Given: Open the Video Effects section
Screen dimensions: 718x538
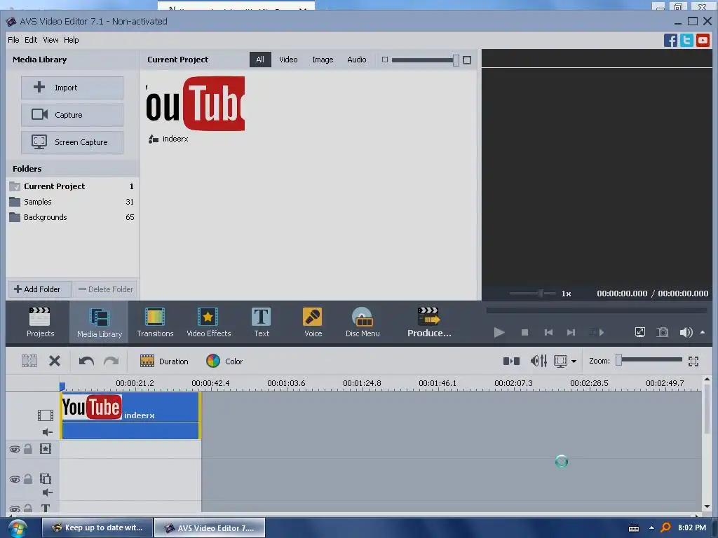Looking at the screenshot, I should [209, 322].
